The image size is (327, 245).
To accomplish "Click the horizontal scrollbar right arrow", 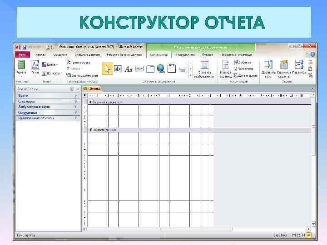I will click(309, 229).
